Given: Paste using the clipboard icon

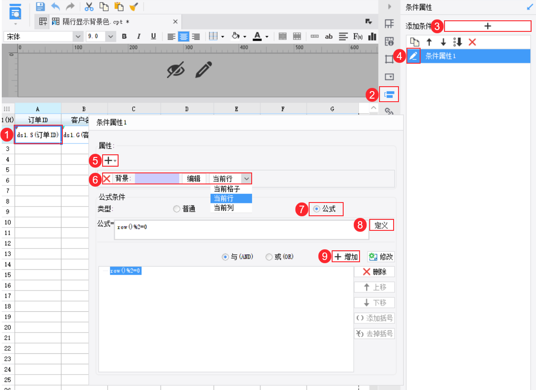Looking at the screenshot, I should (119, 6).
